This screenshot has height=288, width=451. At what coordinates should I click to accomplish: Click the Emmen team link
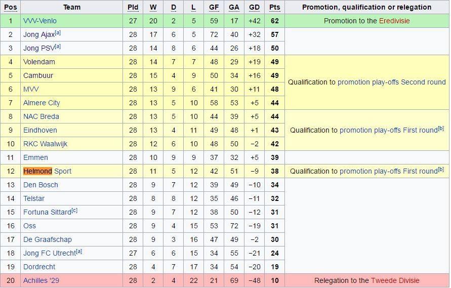point(35,157)
